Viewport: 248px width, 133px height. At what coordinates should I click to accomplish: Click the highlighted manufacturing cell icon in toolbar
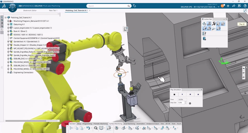coord(109,128)
